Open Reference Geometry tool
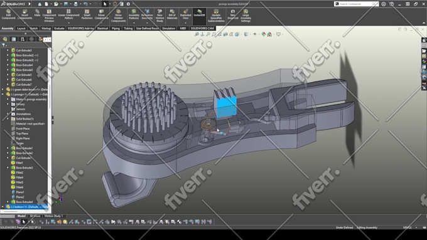 coord(147,14)
